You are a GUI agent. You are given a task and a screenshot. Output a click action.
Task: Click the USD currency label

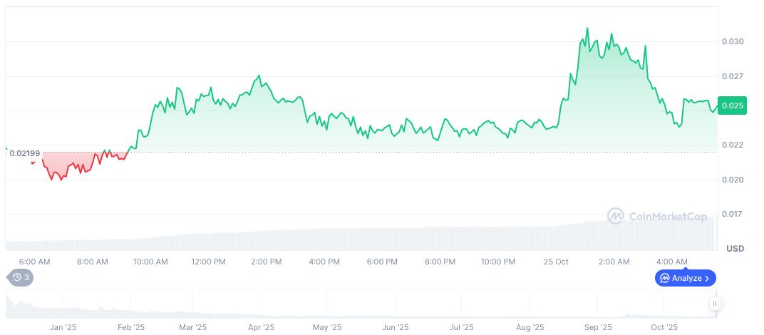coord(735,249)
